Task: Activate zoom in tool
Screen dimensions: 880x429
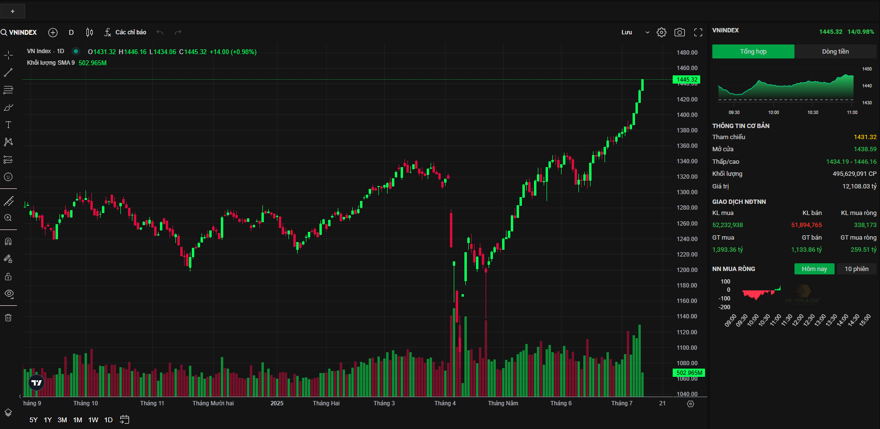Action: pos(8,218)
